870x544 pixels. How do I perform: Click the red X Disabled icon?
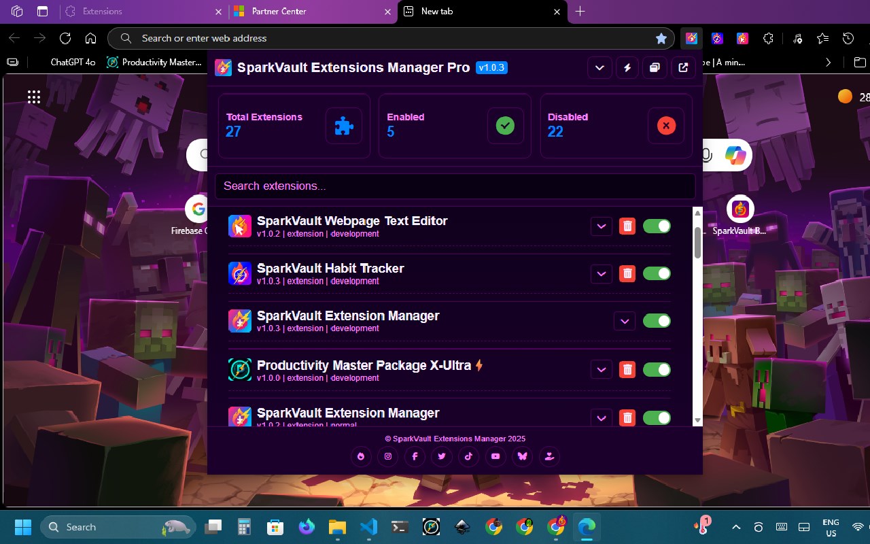tap(666, 126)
